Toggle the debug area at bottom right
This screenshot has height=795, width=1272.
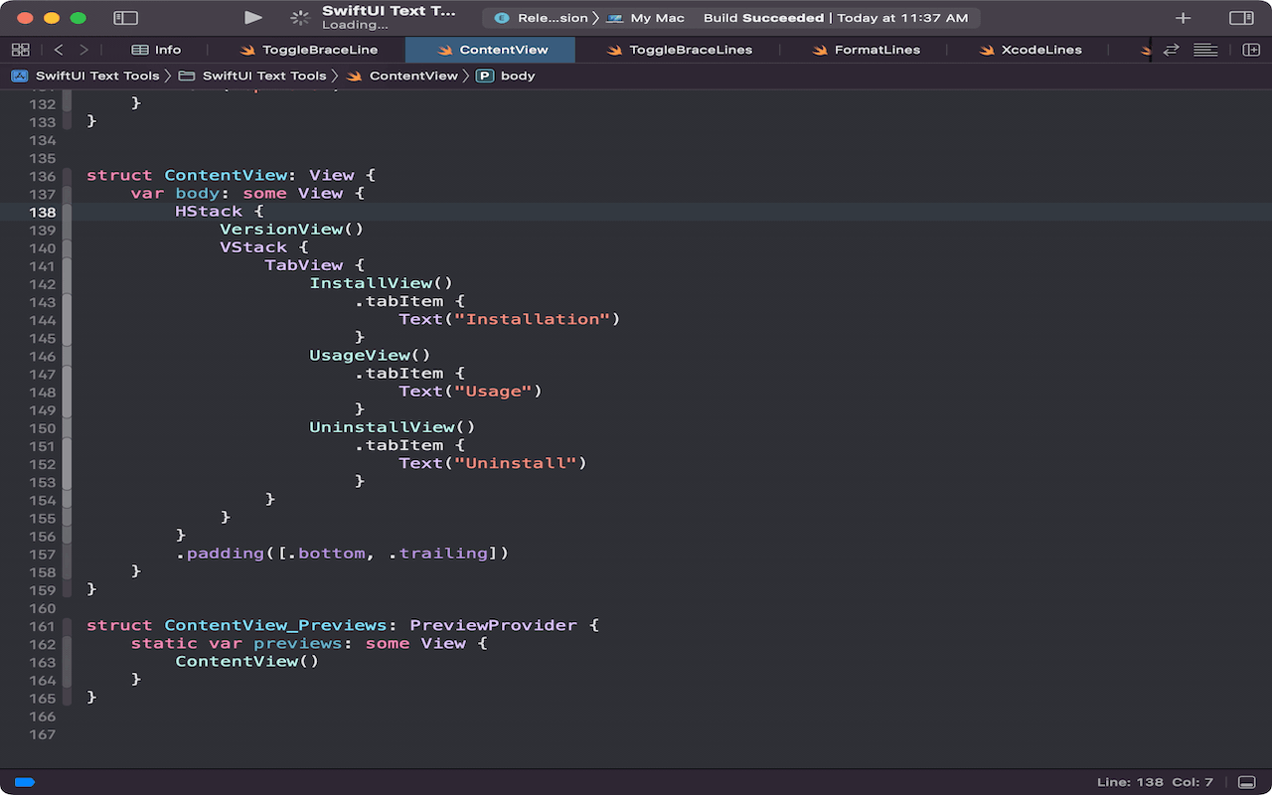(1247, 782)
